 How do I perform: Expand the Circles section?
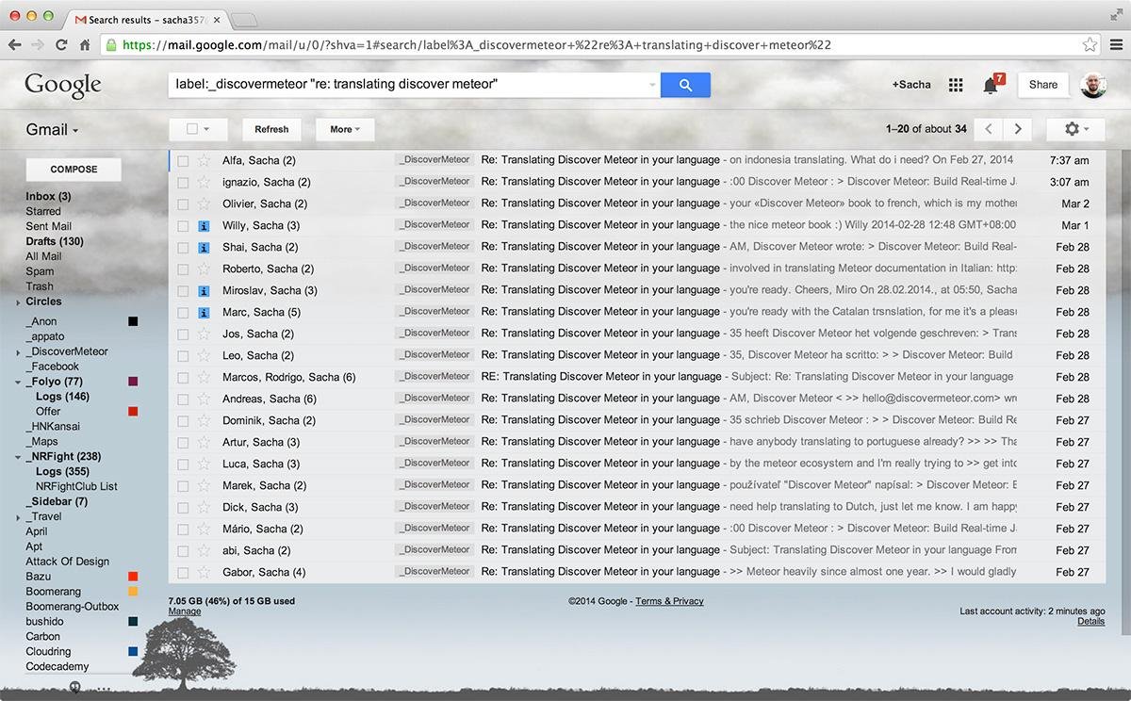[x=18, y=302]
